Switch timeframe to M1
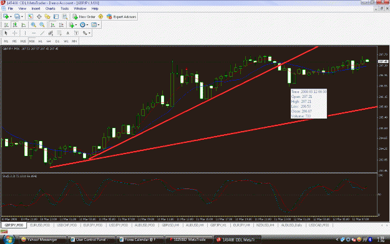The width and height of the screenshot is (390, 244). pyautogui.click(x=6, y=41)
